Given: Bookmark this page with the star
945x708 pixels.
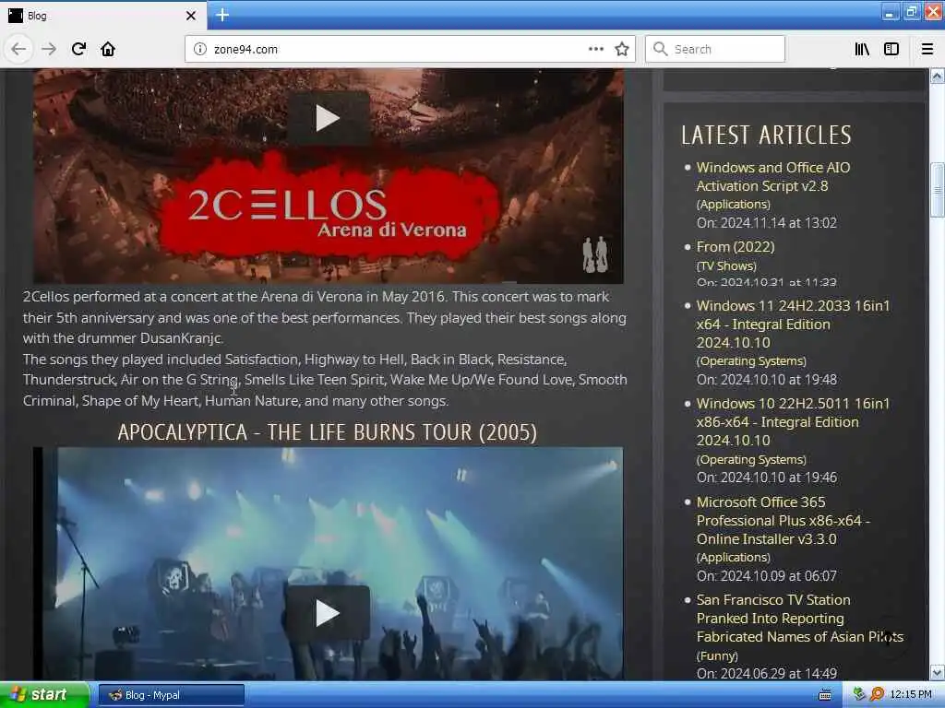Looking at the screenshot, I should pyautogui.click(x=622, y=49).
